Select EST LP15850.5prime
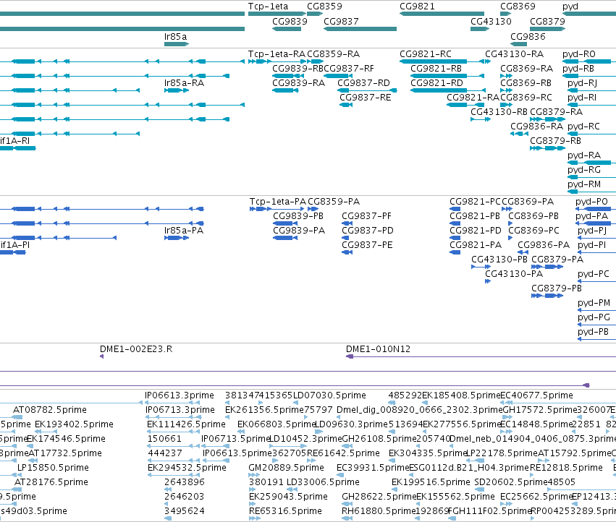The height and width of the screenshot is (522, 616). pos(53,468)
